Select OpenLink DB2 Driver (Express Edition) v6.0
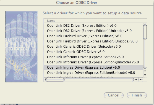The height and width of the screenshot is (105, 154). click(93, 26)
